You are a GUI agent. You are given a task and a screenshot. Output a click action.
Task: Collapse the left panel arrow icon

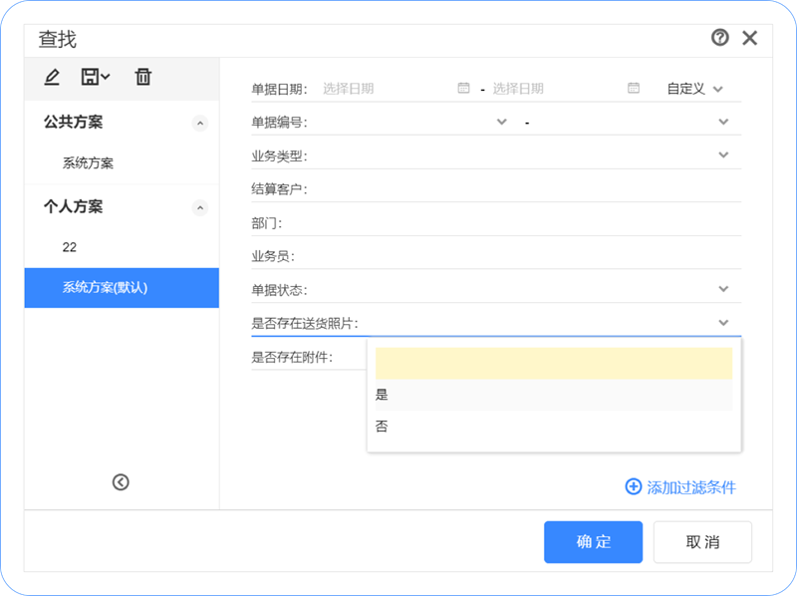tap(121, 482)
